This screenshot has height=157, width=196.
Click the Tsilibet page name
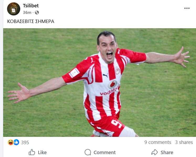coord(31,5)
